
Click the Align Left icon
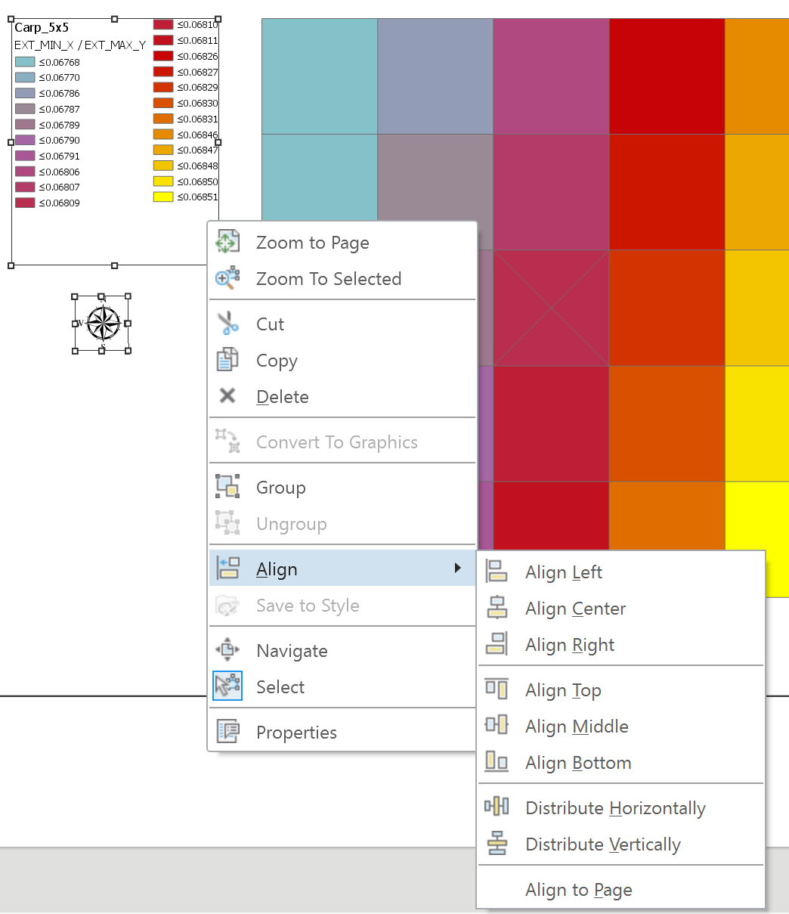coord(497,572)
